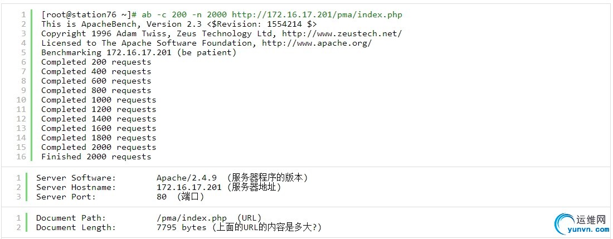Click line number 16 in the first code block
This screenshot has height=239, width=613.
(x=21, y=157)
